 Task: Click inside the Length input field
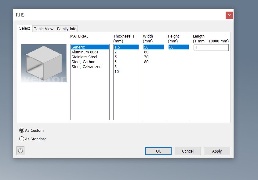point(211,48)
